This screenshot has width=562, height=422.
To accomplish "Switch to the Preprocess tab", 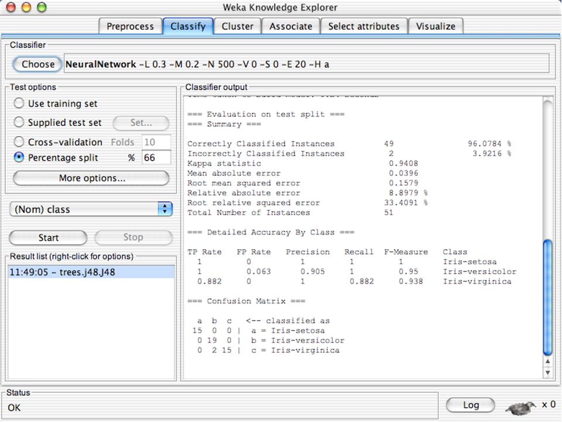I will pyautogui.click(x=130, y=26).
